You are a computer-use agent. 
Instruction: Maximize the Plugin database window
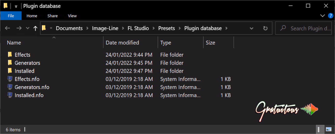(308, 6)
